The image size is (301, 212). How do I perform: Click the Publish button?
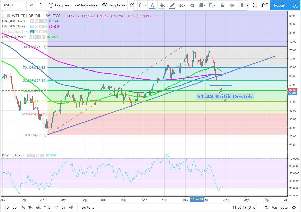280,5
